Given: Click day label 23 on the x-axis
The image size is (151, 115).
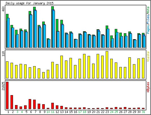Looking at the screenshot, I should point(107,112).
